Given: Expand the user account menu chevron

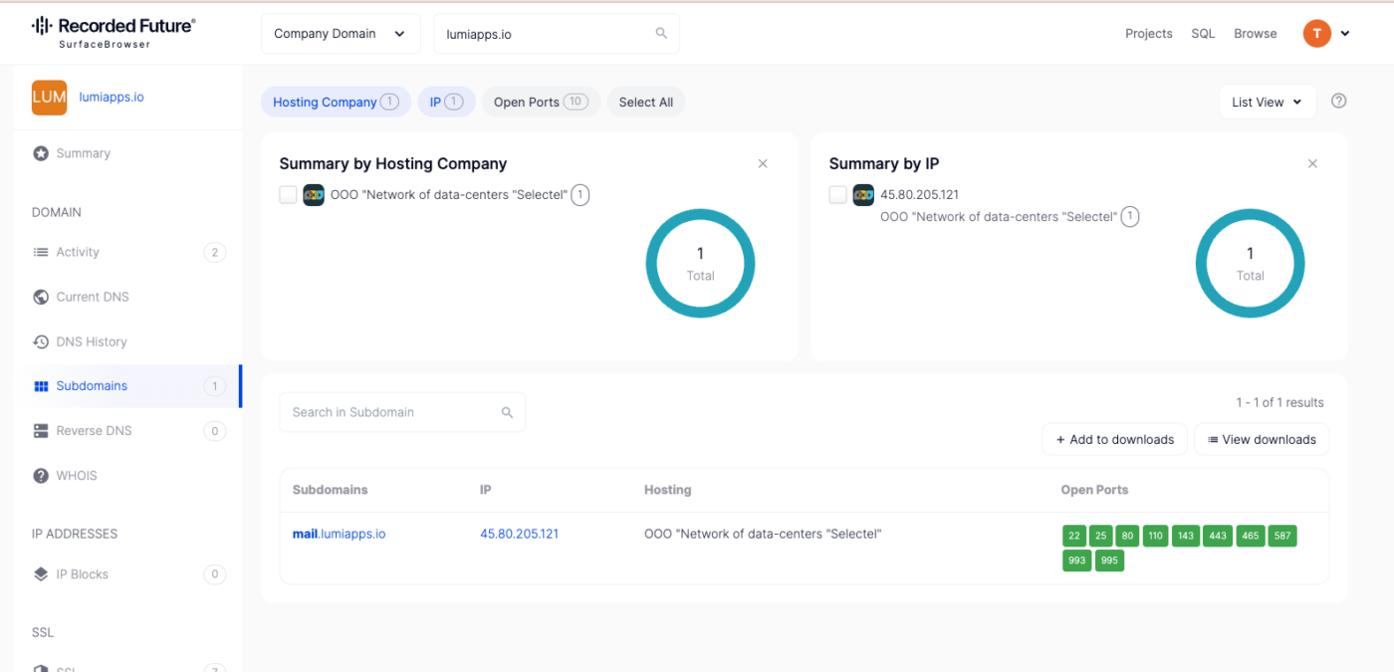Looking at the screenshot, I should (x=1345, y=34).
